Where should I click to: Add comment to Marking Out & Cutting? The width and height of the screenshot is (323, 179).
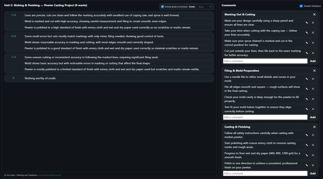265,61
